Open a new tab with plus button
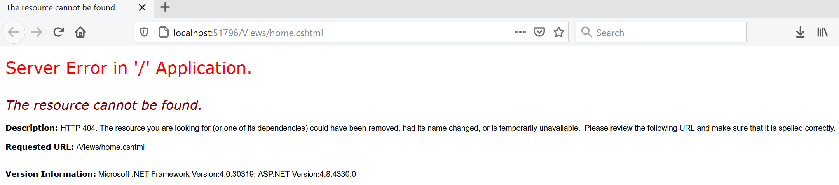This screenshot has width=839, height=185. (165, 7)
